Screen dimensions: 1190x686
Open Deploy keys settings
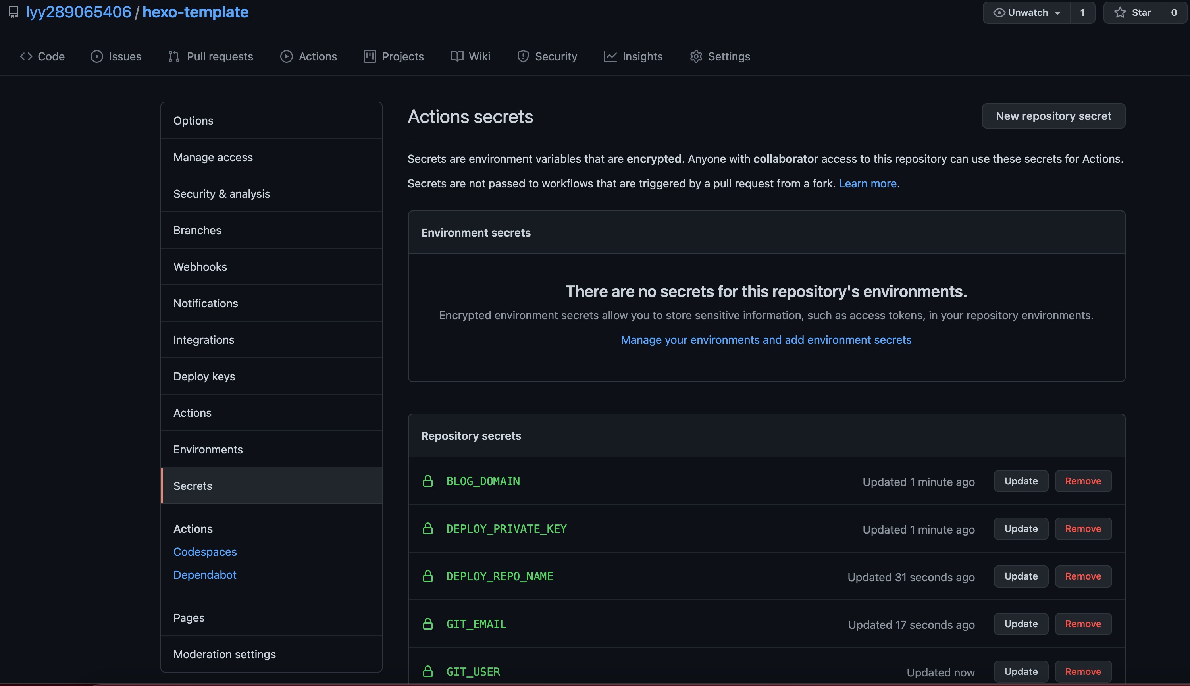272,376
